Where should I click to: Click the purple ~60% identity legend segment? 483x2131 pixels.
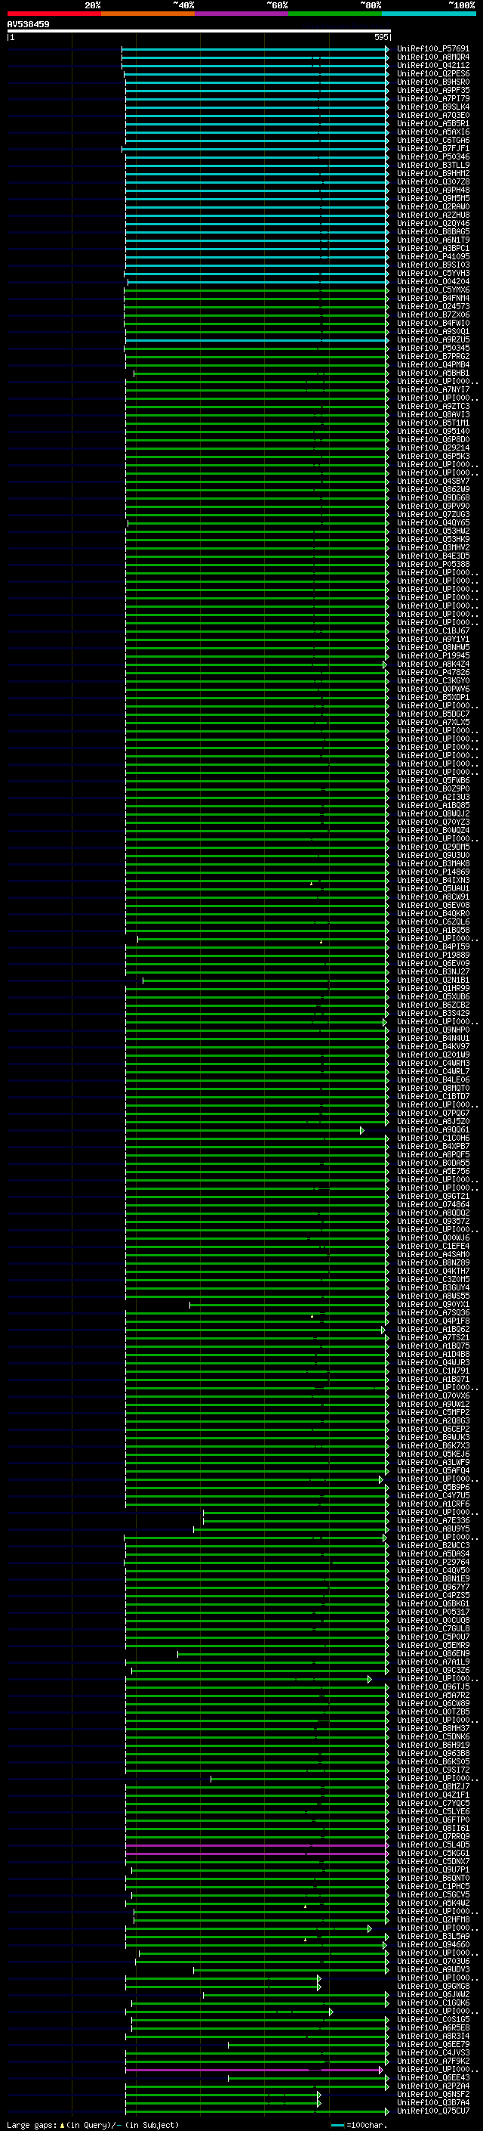(x=242, y=14)
